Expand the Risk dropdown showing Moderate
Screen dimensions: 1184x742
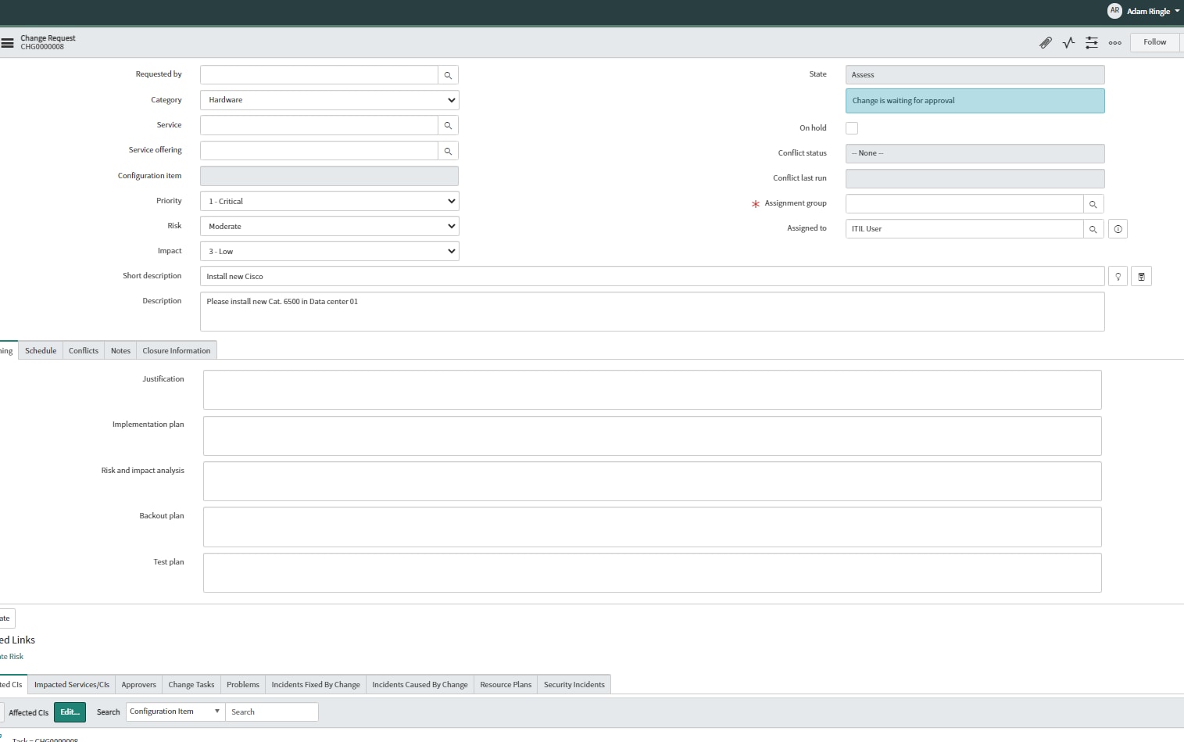pos(330,226)
